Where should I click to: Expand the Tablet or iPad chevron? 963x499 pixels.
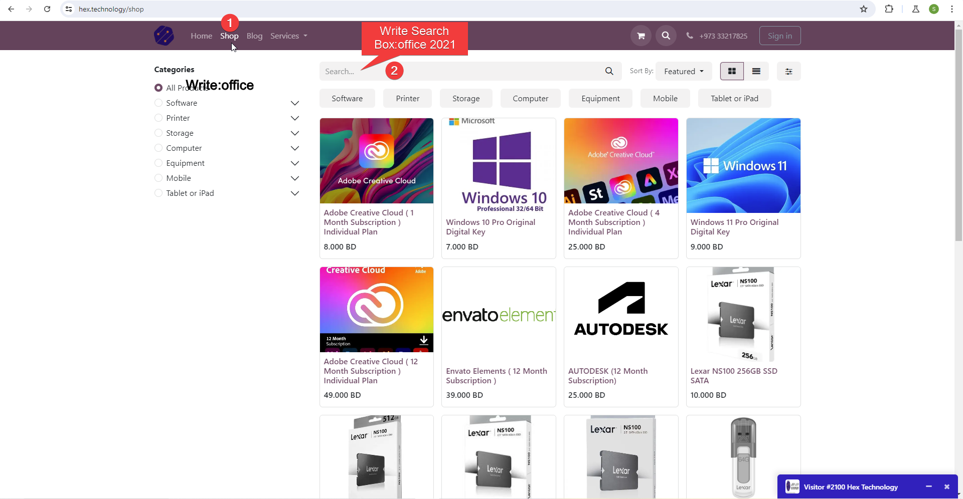295,193
